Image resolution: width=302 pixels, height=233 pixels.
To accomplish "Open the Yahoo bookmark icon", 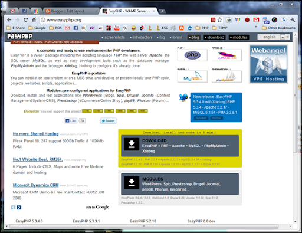I will pyautogui.click(x=92, y=28).
